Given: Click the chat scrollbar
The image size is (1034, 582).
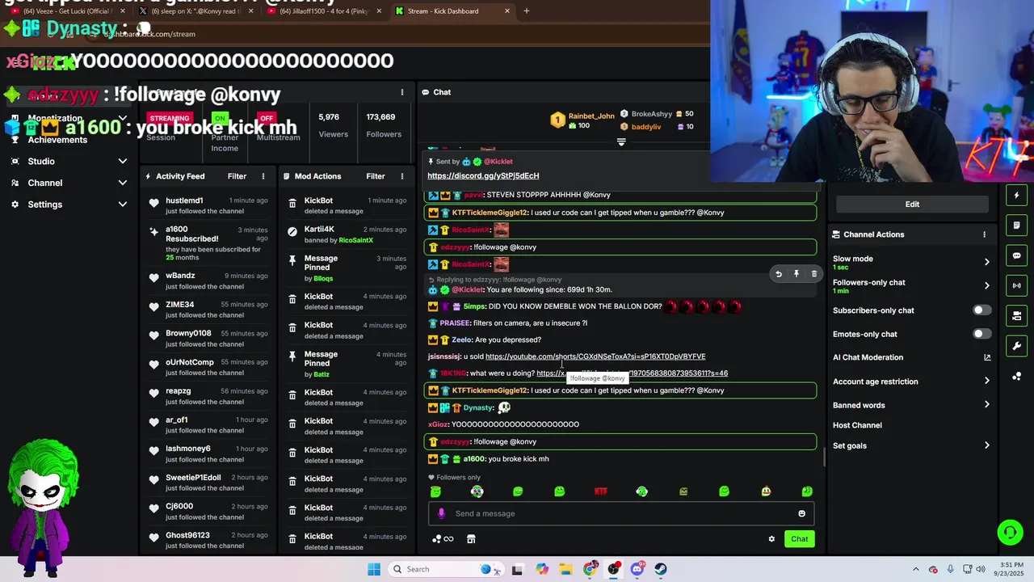Looking at the screenshot, I should (824, 458).
